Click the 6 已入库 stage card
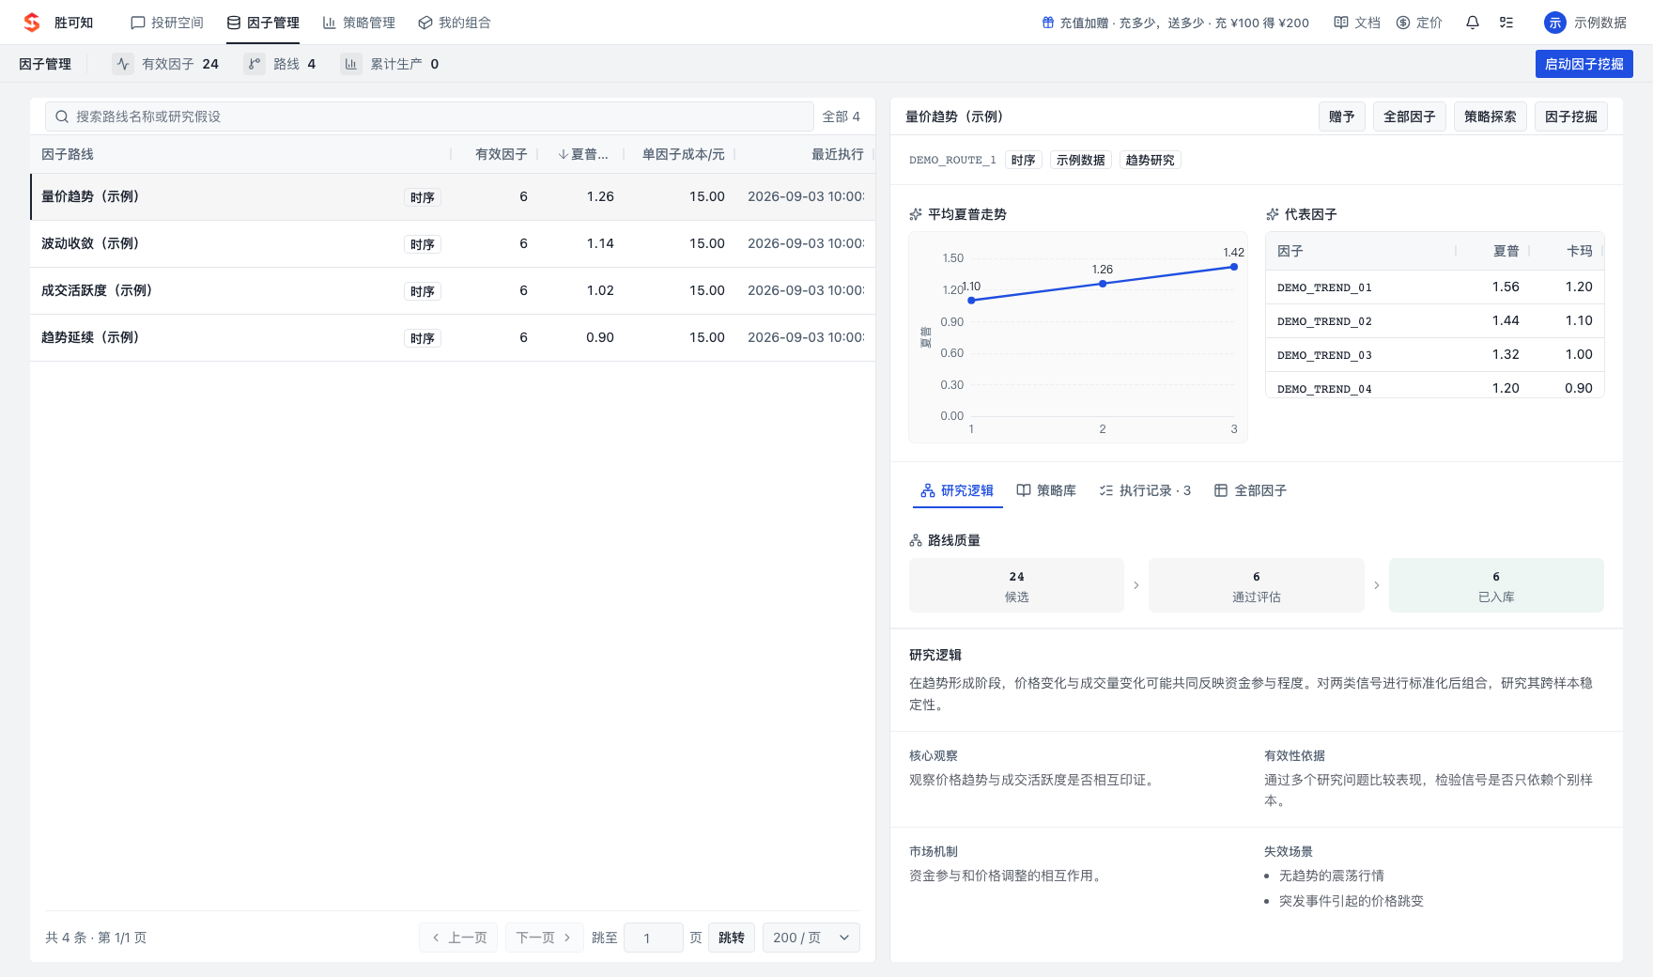 [x=1496, y=585]
